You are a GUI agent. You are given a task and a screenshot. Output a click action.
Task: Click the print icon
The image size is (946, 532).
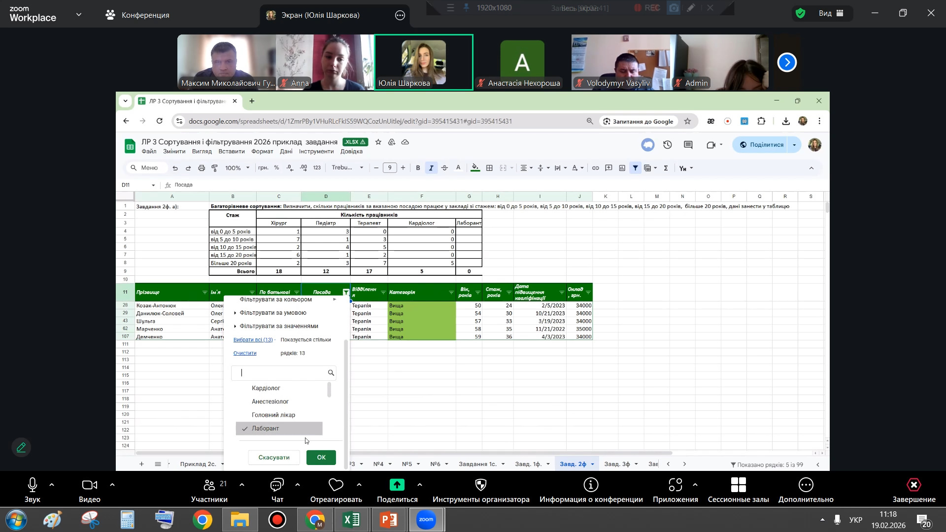click(x=202, y=168)
